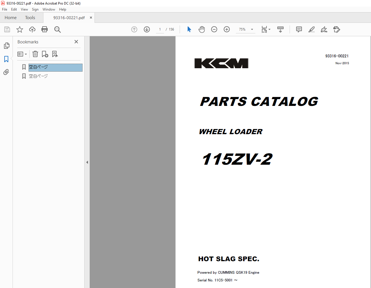Add a new bookmark
The image size is (371, 288).
click(x=45, y=54)
